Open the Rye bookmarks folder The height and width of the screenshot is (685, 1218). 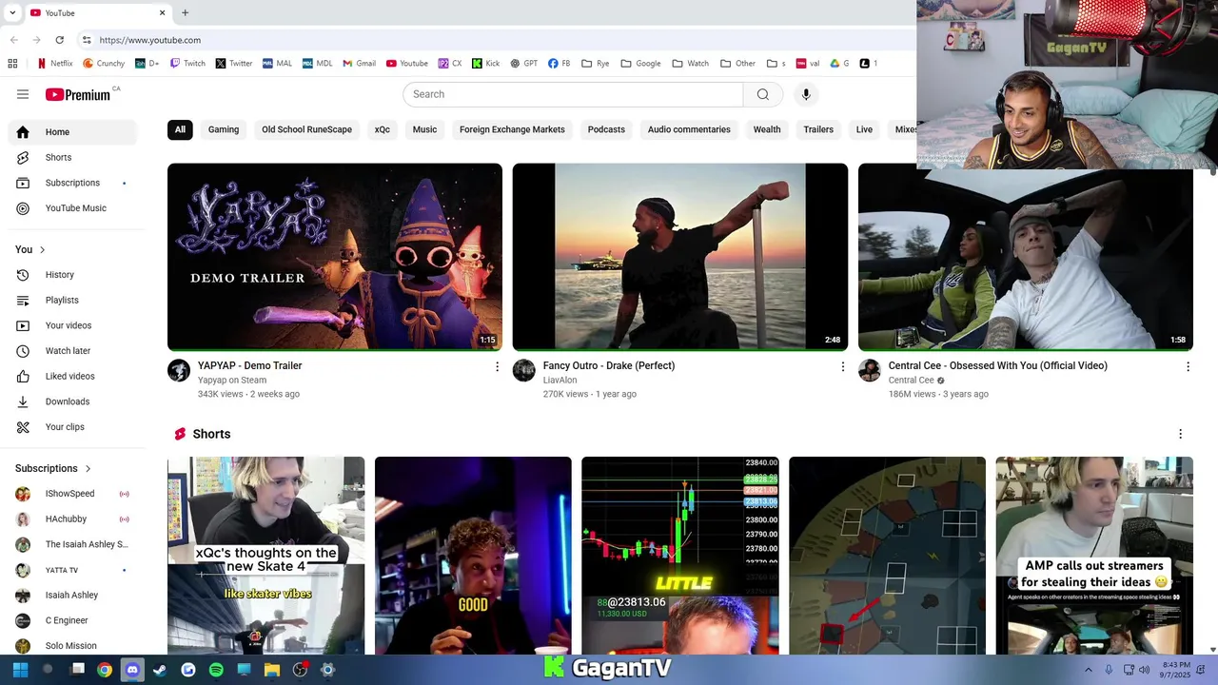pos(595,64)
